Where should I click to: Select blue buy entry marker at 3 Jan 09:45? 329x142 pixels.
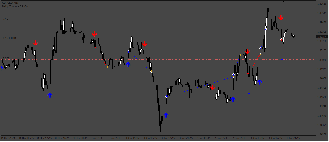128,52
